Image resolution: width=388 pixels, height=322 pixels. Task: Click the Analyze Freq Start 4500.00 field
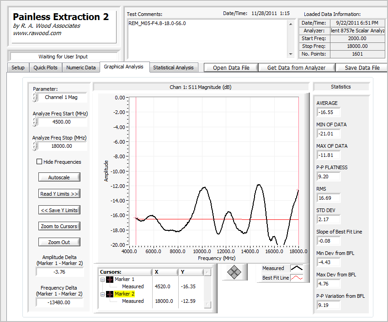coord(62,122)
